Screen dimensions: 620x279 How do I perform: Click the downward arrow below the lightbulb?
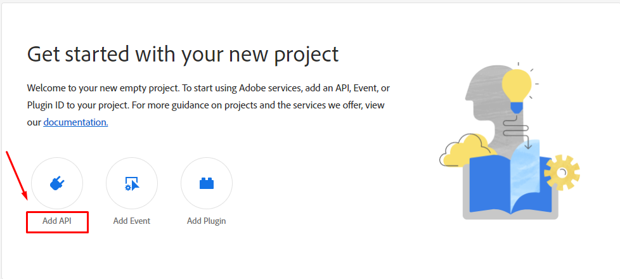tap(527, 145)
